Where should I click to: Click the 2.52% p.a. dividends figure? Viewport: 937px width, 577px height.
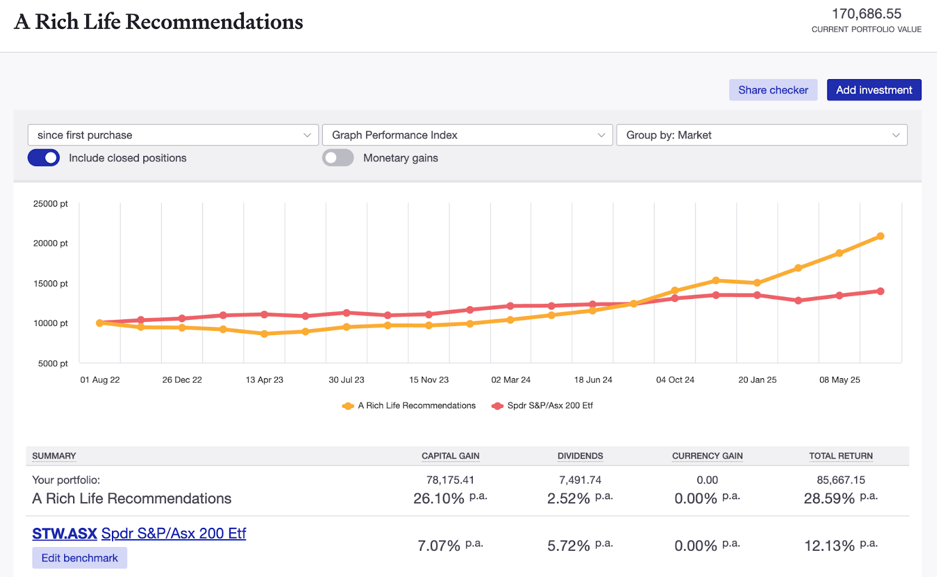click(x=581, y=498)
